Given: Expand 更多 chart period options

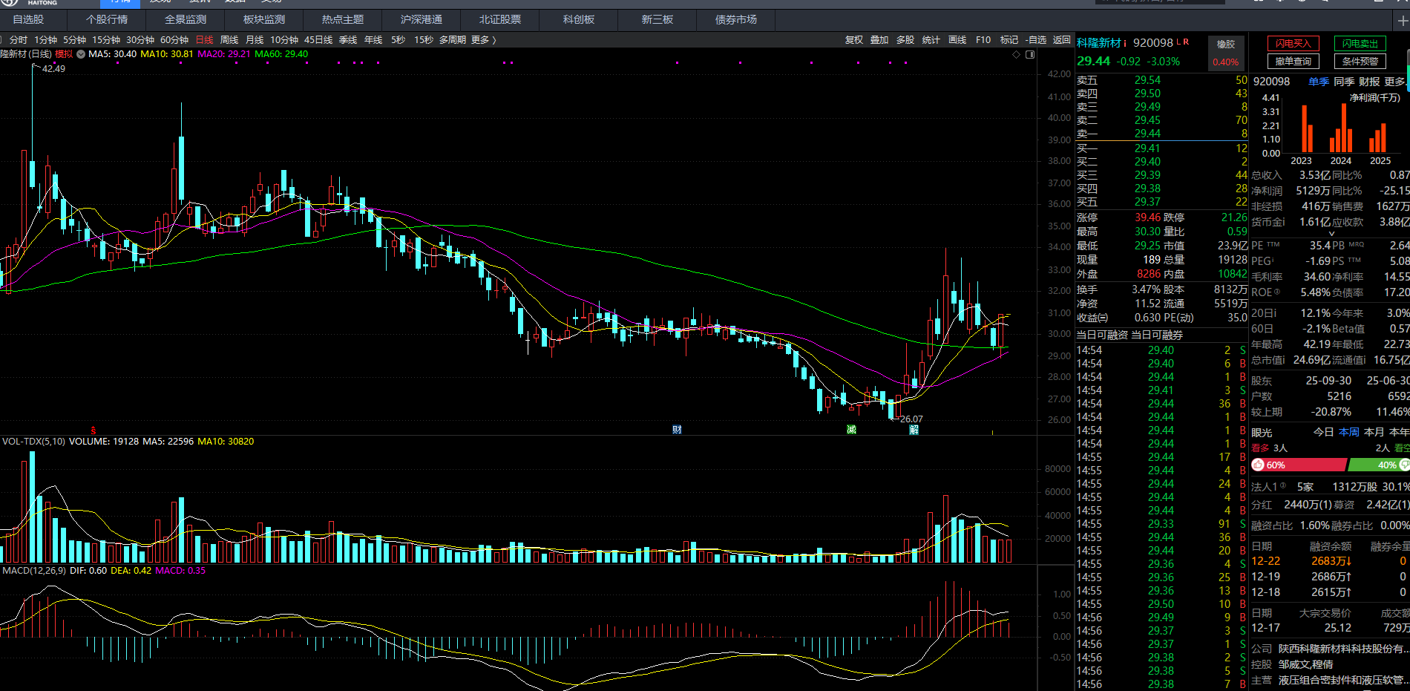Looking at the screenshot, I should (x=483, y=40).
